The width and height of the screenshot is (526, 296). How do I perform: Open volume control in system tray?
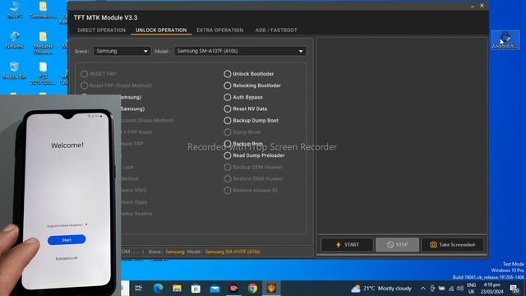click(460, 289)
